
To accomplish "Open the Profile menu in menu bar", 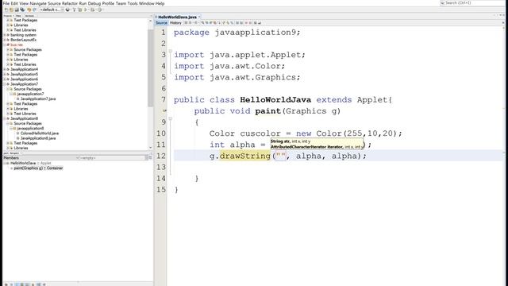I will coord(108,3).
